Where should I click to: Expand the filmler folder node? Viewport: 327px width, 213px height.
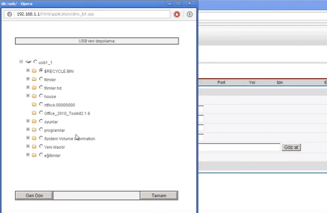pyautogui.click(x=28, y=79)
